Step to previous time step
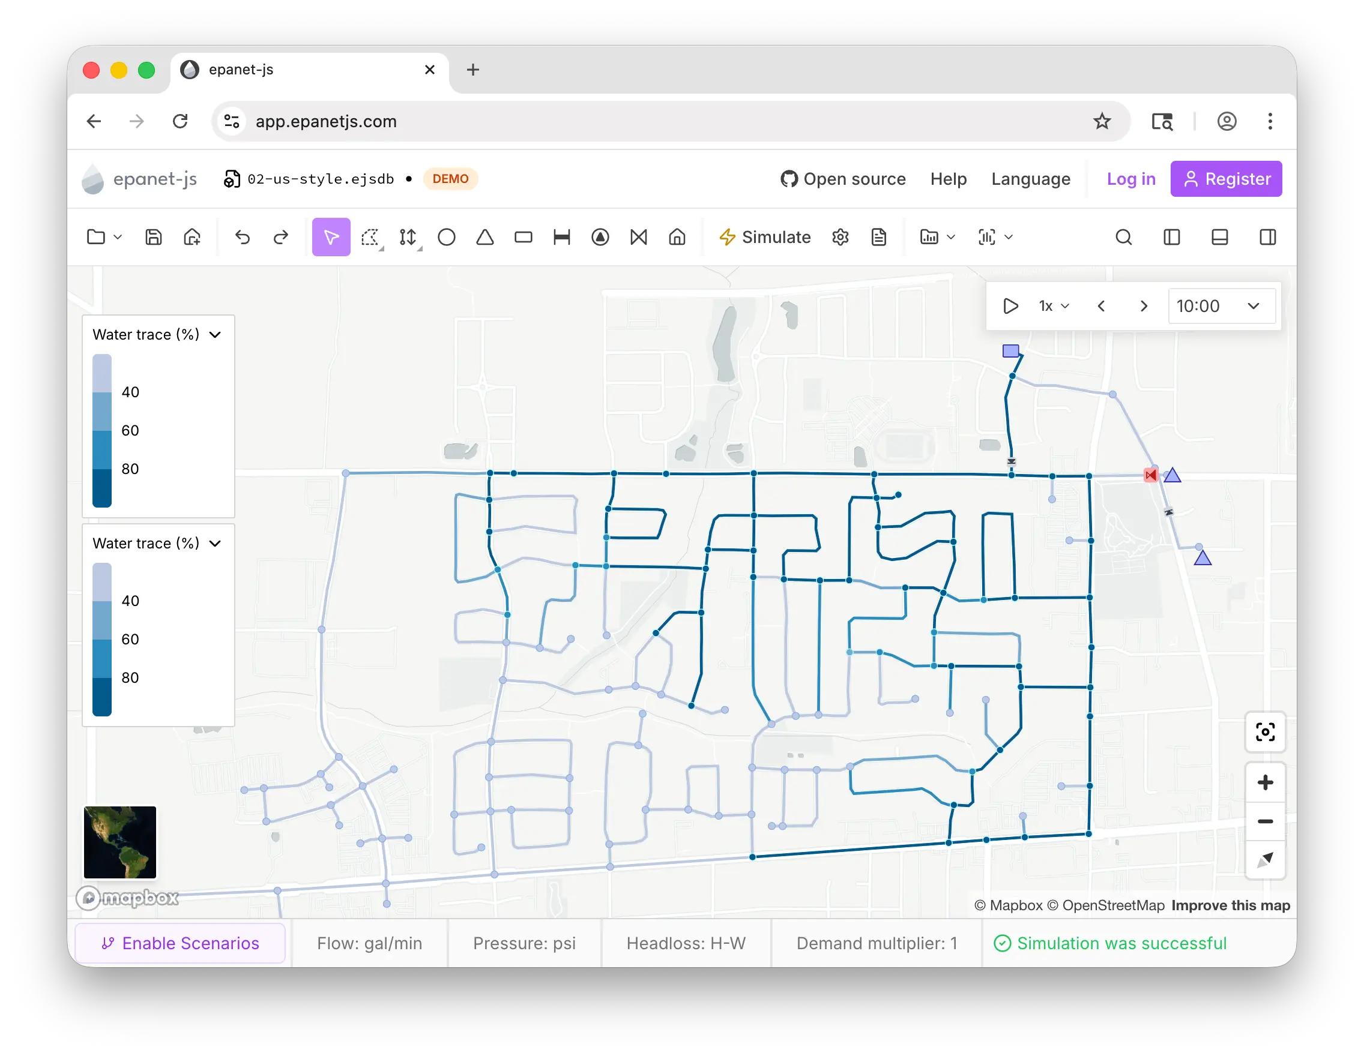This screenshot has height=1056, width=1364. pos(1102,306)
